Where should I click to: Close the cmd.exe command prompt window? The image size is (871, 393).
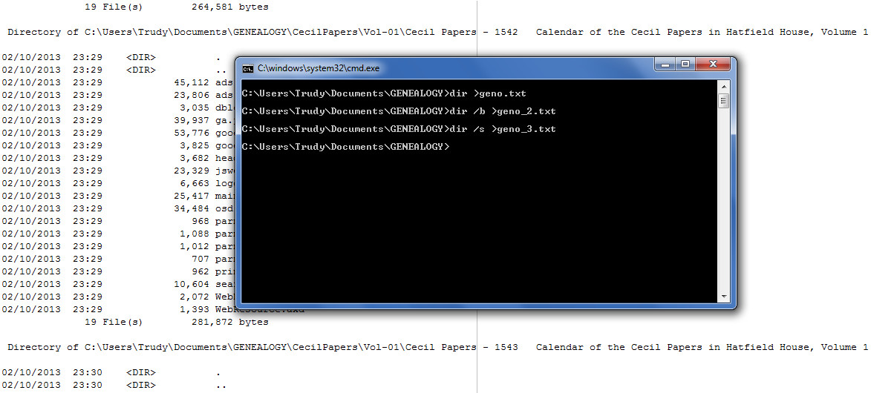click(x=712, y=65)
